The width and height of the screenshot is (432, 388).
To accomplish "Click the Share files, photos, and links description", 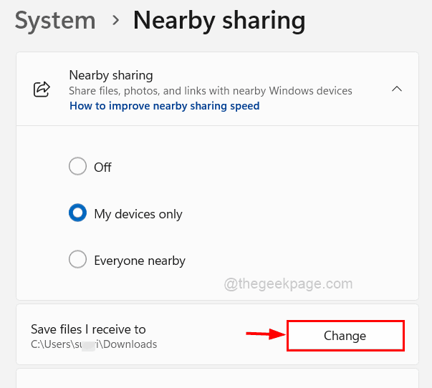I will 211,91.
